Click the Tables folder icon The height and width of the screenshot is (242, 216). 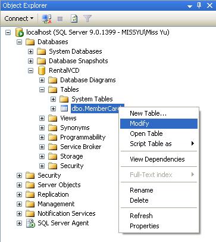coord(53,89)
